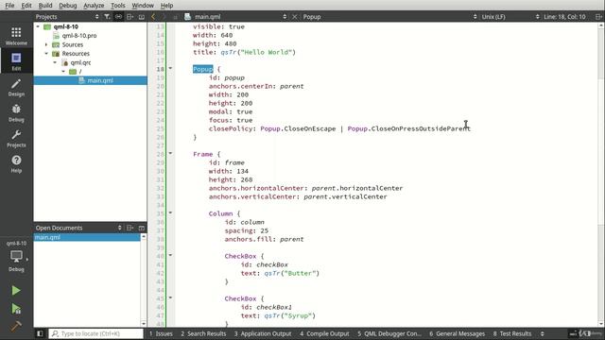Image resolution: width=605 pixels, height=340 pixels.
Task: Switch to Debug mode in sidebar
Action: (x=16, y=112)
